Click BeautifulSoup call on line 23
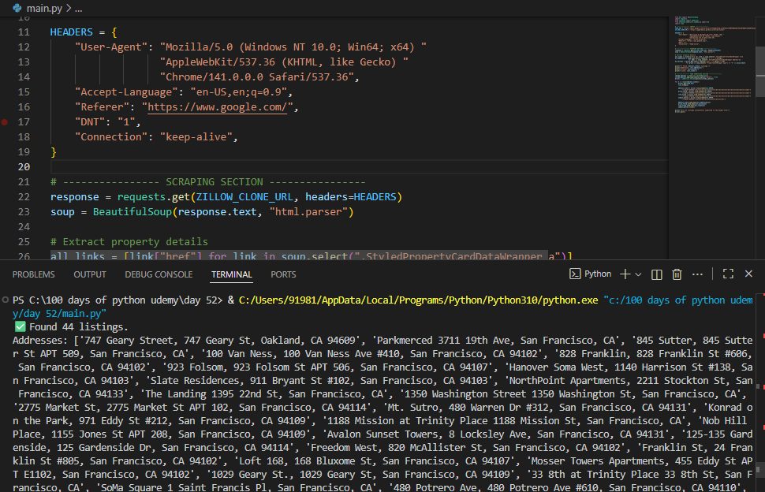The height and width of the screenshot is (492, 765). 132,212
